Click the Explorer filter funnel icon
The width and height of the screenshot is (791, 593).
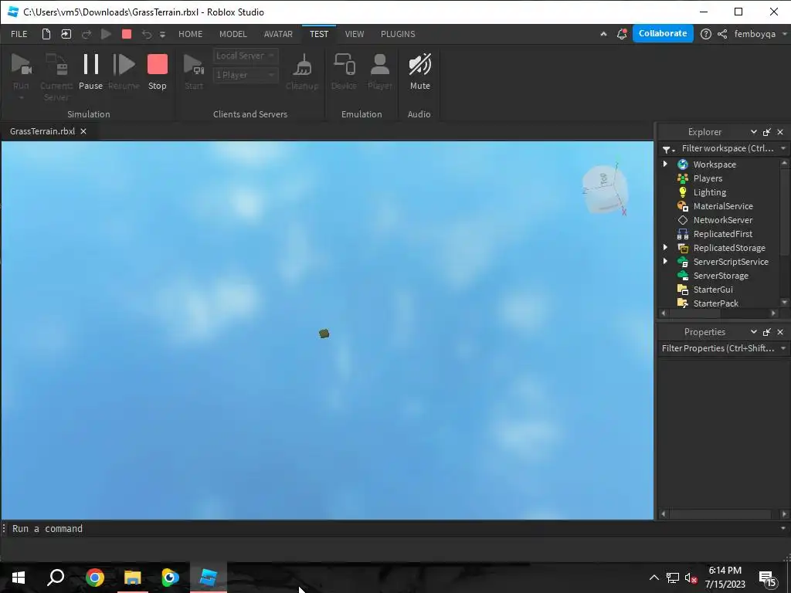tap(668, 149)
